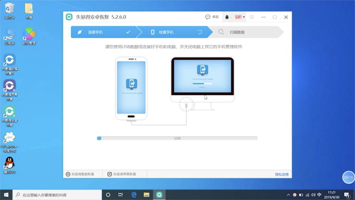
Task: Click the checkmark on the 连接手机 step
Action: (128, 32)
